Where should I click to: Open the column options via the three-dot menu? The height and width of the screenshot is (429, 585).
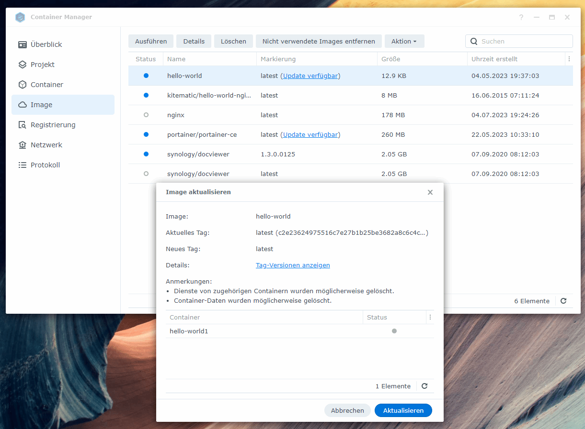[x=570, y=58]
